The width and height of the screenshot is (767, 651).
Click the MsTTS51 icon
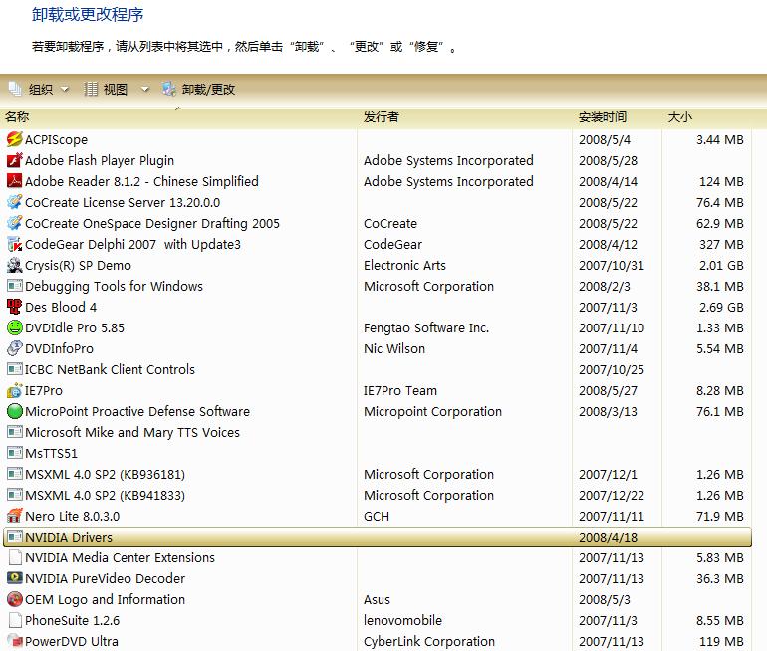(15, 453)
